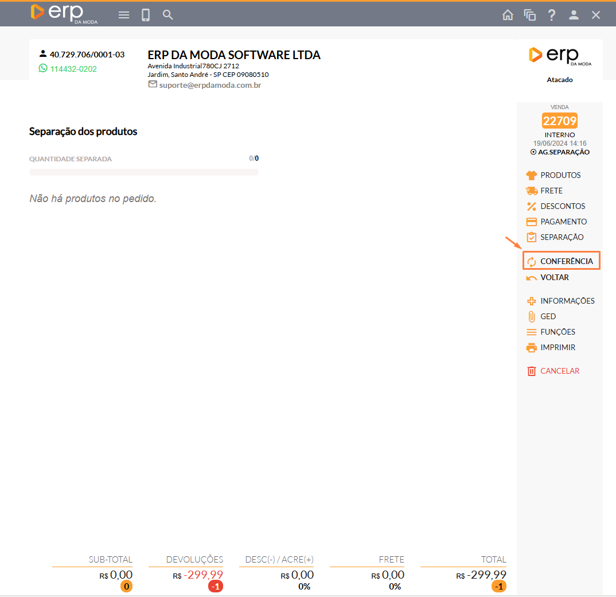Open GED attachments
Image resolution: width=616 pixels, height=597 pixels.
point(548,316)
